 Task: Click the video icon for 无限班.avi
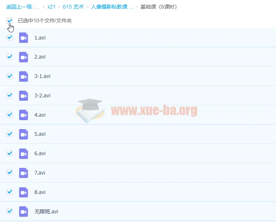coord(24,212)
